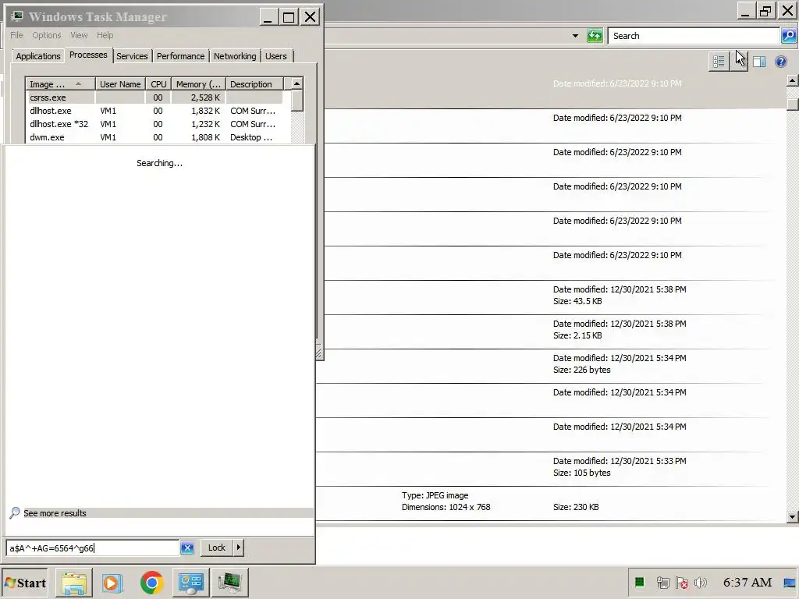Viewport: 799px width, 599px height.
Task: Sort by Description column header
Action: [x=254, y=84]
